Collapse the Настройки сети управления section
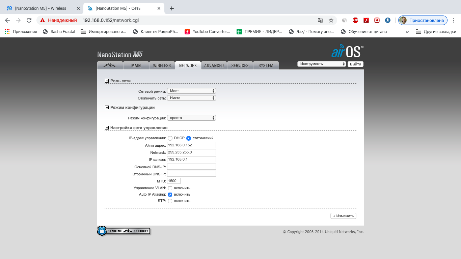Screen dimensions: 461x259 [x=107, y=128]
